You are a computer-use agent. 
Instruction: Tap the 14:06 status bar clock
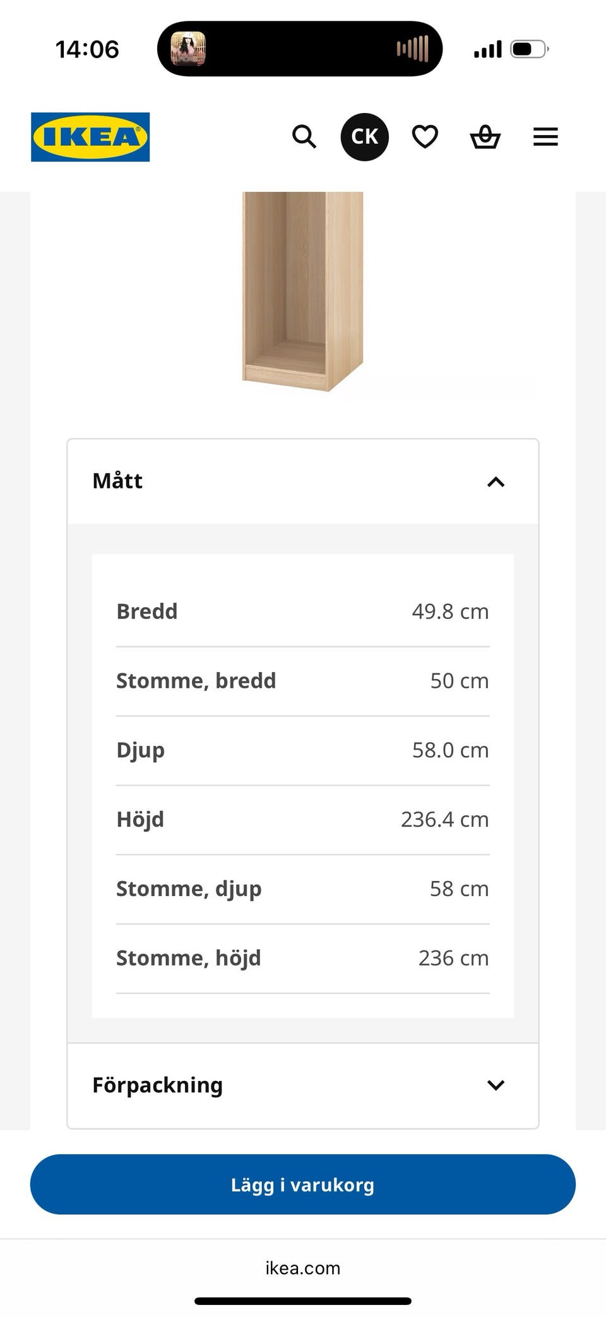coord(87,49)
